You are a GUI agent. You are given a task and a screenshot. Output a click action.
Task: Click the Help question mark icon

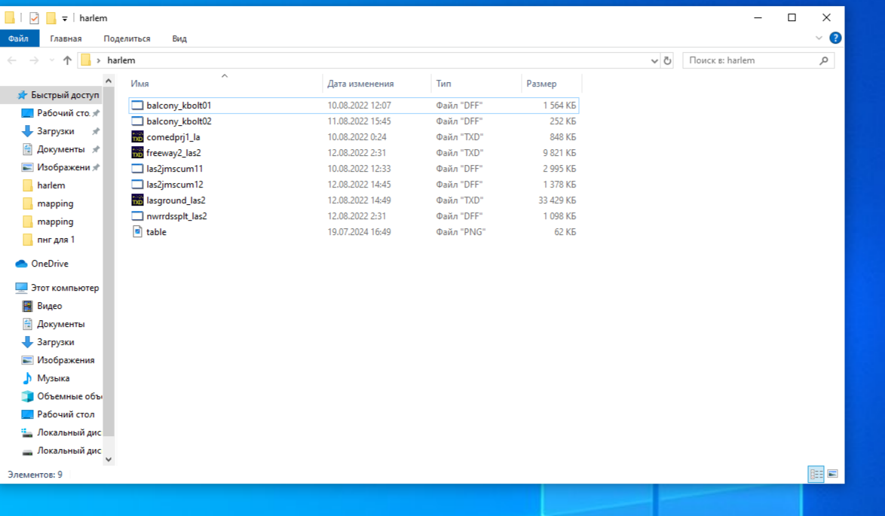(835, 38)
